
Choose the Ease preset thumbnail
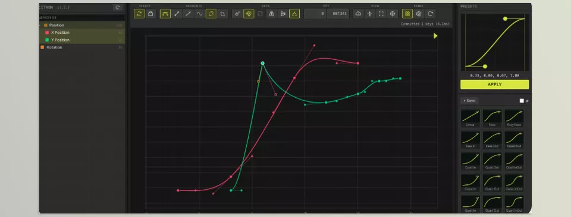pyautogui.click(x=492, y=119)
